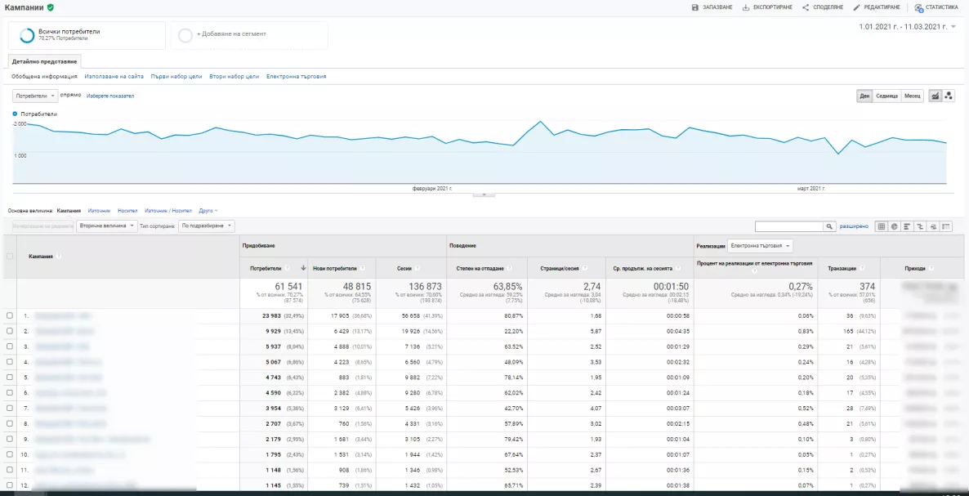
Task: Click the table search magnifier button
Action: [x=830, y=226]
